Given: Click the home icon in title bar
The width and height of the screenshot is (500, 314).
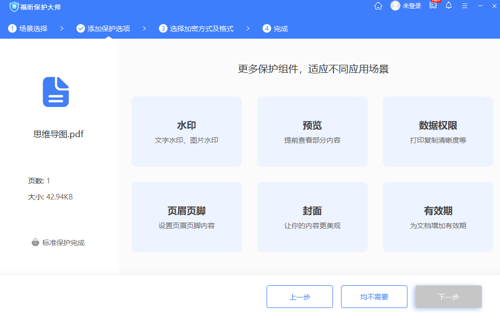Looking at the screenshot, I should click(x=378, y=6).
